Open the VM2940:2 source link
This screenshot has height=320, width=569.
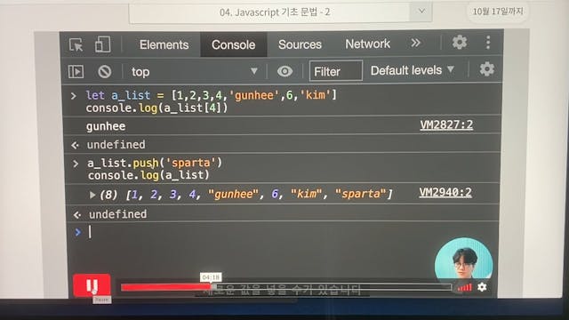click(445, 192)
